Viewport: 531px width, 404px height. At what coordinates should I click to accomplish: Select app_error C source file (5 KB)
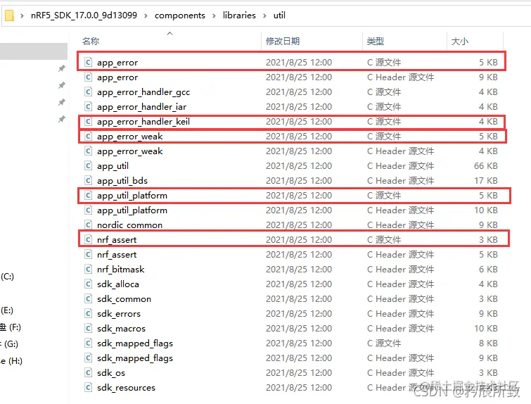291,63
